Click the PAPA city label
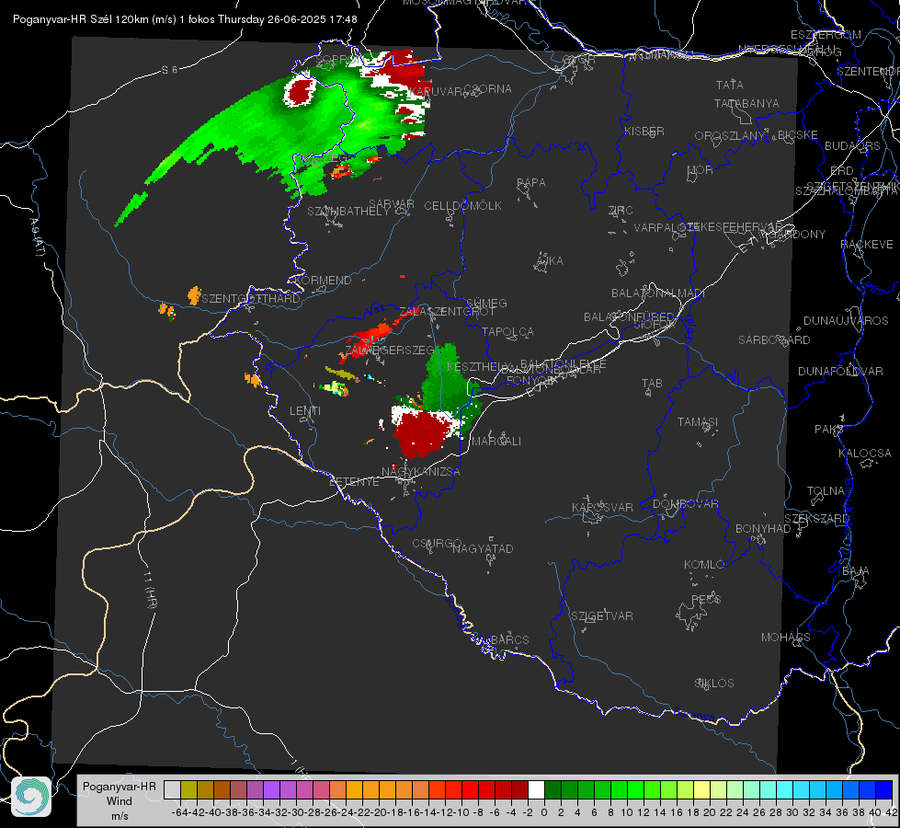Viewport: 900px width, 828px height. tap(531, 183)
